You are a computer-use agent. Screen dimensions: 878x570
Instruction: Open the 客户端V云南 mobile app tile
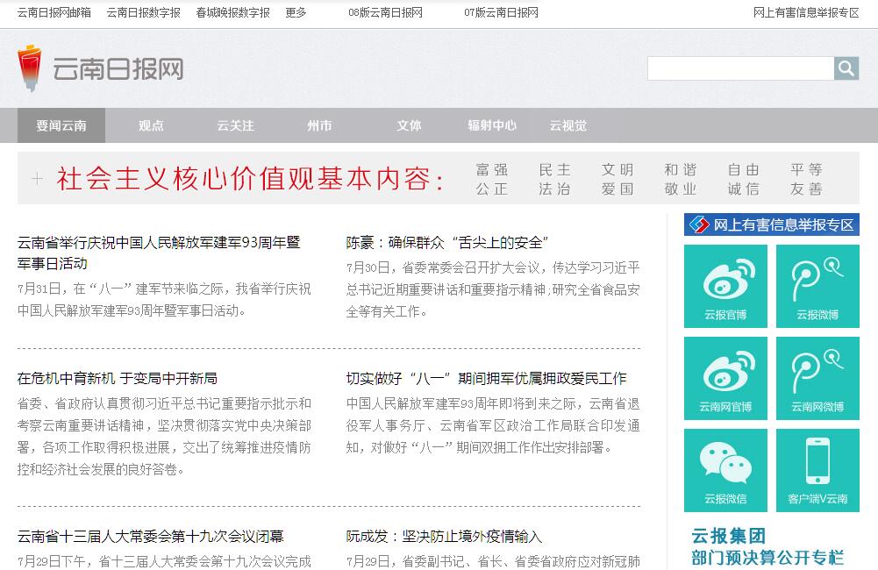[x=817, y=470]
